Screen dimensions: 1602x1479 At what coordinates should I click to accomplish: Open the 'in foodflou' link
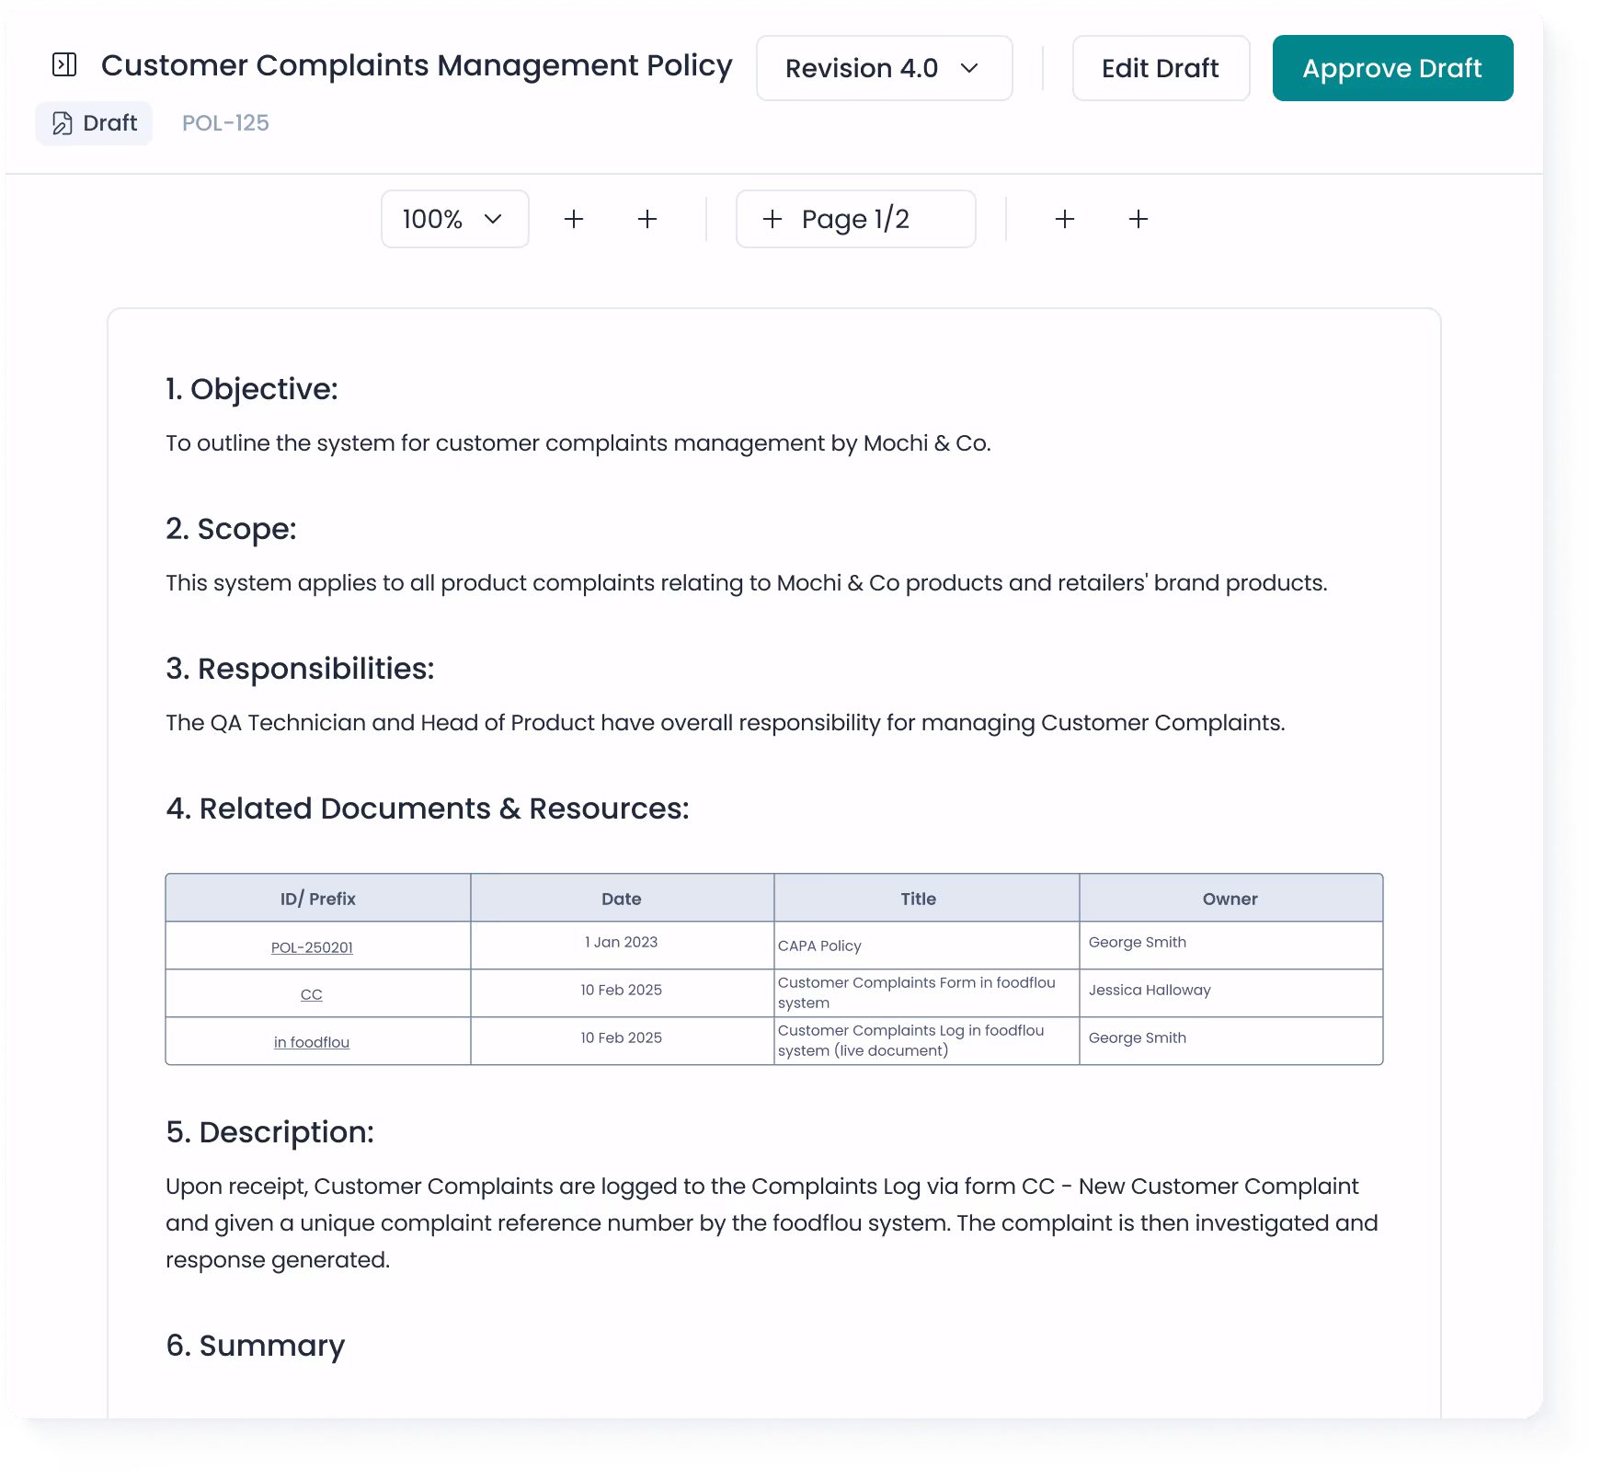(x=312, y=1042)
